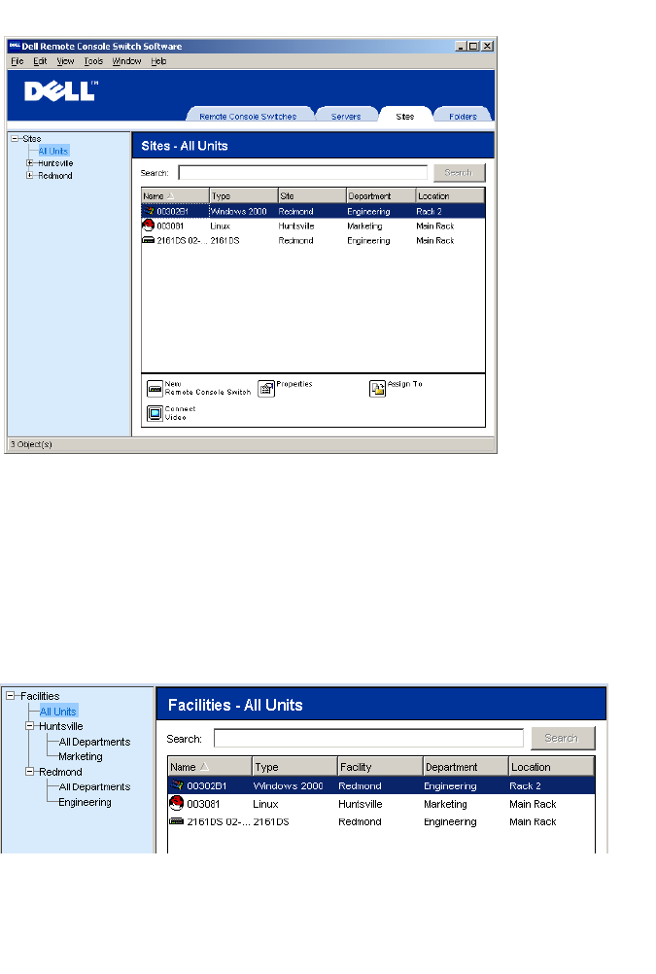The image size is (656, 974).
Task: Select 003081 row name in Facilities table
Action: (x=203, y=804)
